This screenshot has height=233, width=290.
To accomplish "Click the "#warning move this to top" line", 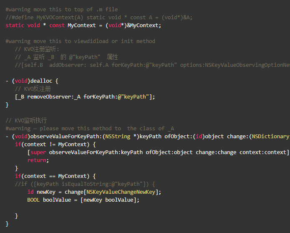I will (x=62, y=10).
